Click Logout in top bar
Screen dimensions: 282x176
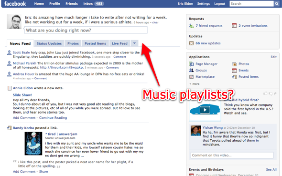tap(219, 4)
